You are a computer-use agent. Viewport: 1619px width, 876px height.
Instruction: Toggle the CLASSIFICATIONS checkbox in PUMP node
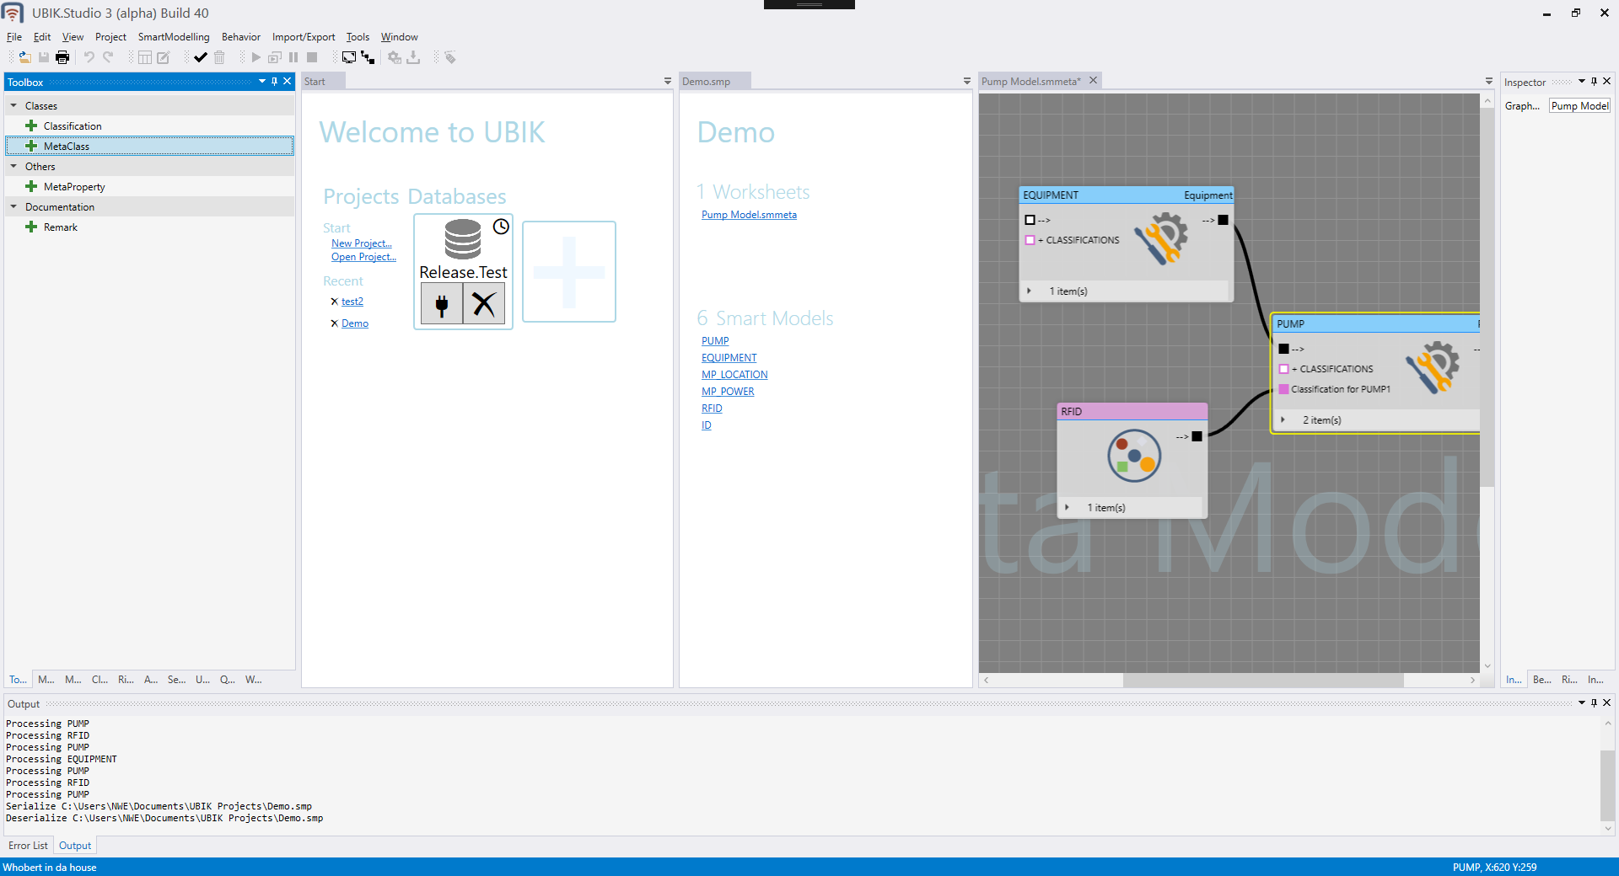1283,369
